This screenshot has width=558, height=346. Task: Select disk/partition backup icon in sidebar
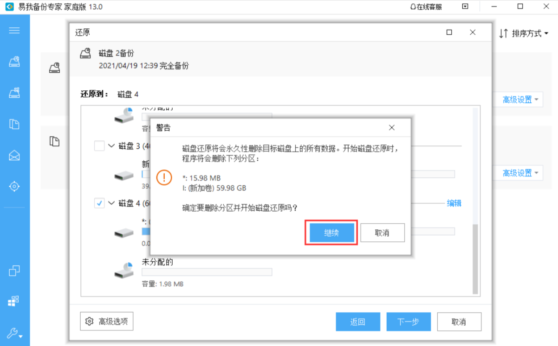(14, 62)
